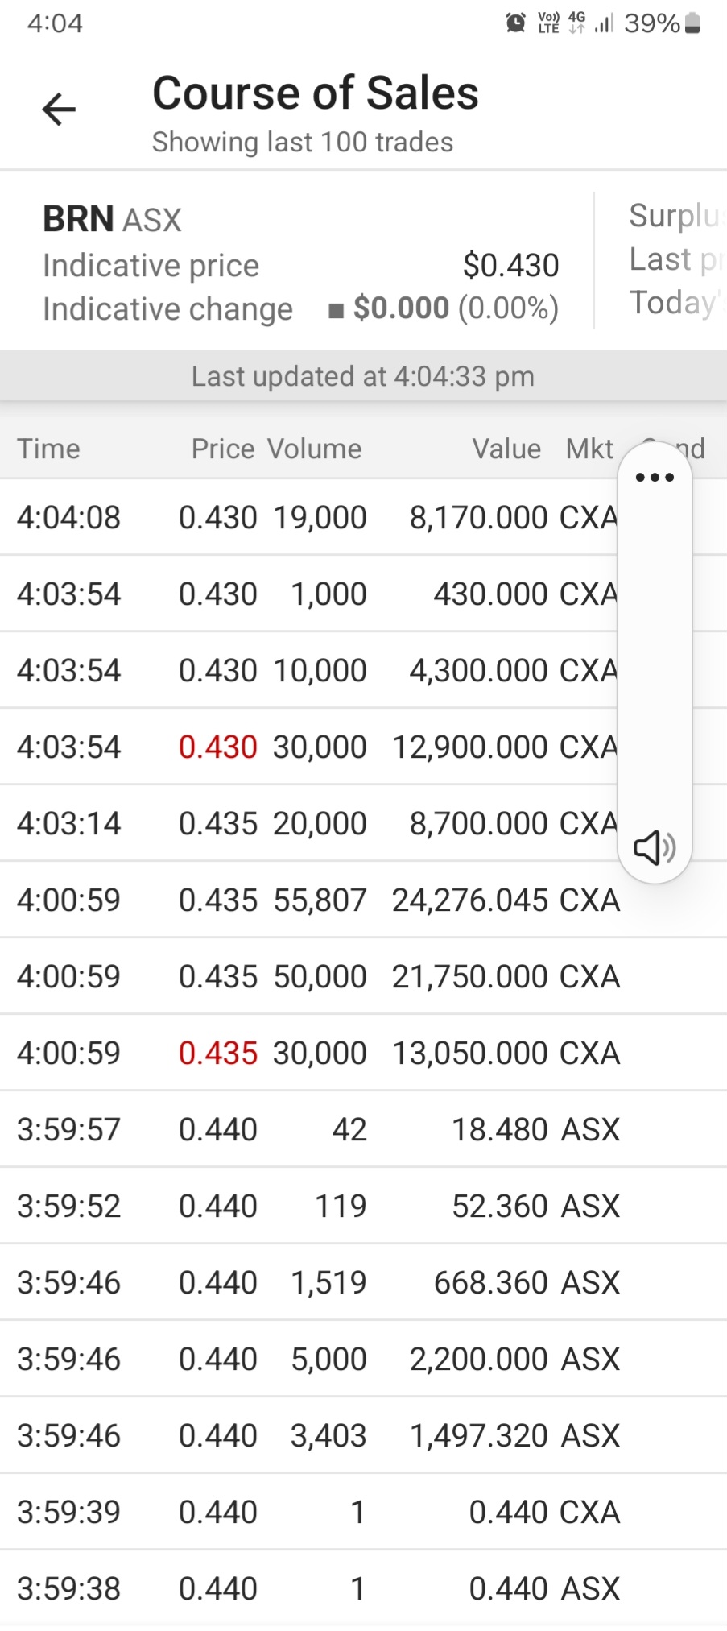
Task: Sort trades by Time column header
Action: coord(48,449)
